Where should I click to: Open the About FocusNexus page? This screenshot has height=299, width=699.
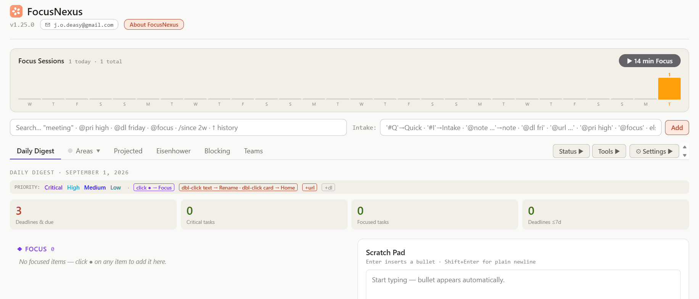click(x=154, y=24)
